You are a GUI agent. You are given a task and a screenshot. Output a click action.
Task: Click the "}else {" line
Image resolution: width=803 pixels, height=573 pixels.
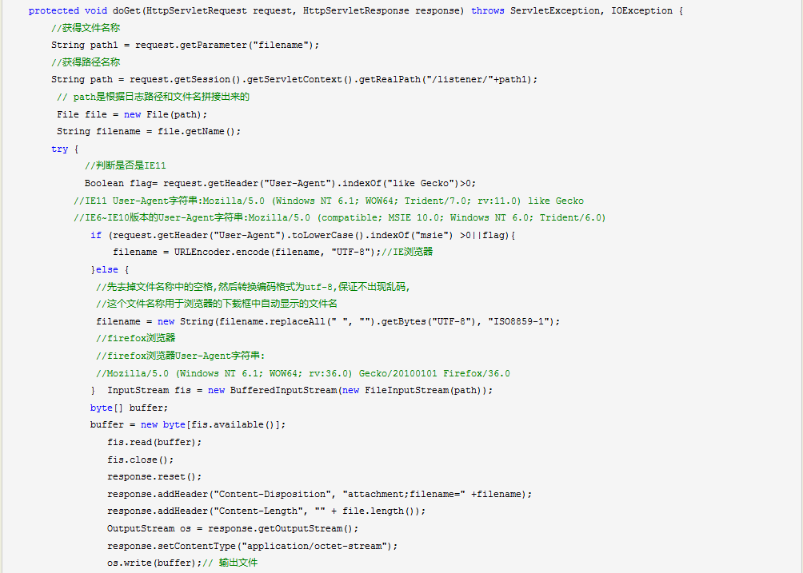[110, 269]
